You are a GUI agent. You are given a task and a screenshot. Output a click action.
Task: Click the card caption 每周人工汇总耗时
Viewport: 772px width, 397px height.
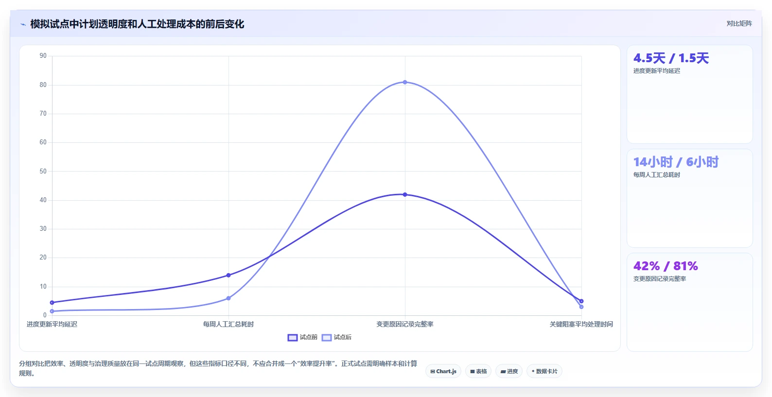(x=657, y=175)
